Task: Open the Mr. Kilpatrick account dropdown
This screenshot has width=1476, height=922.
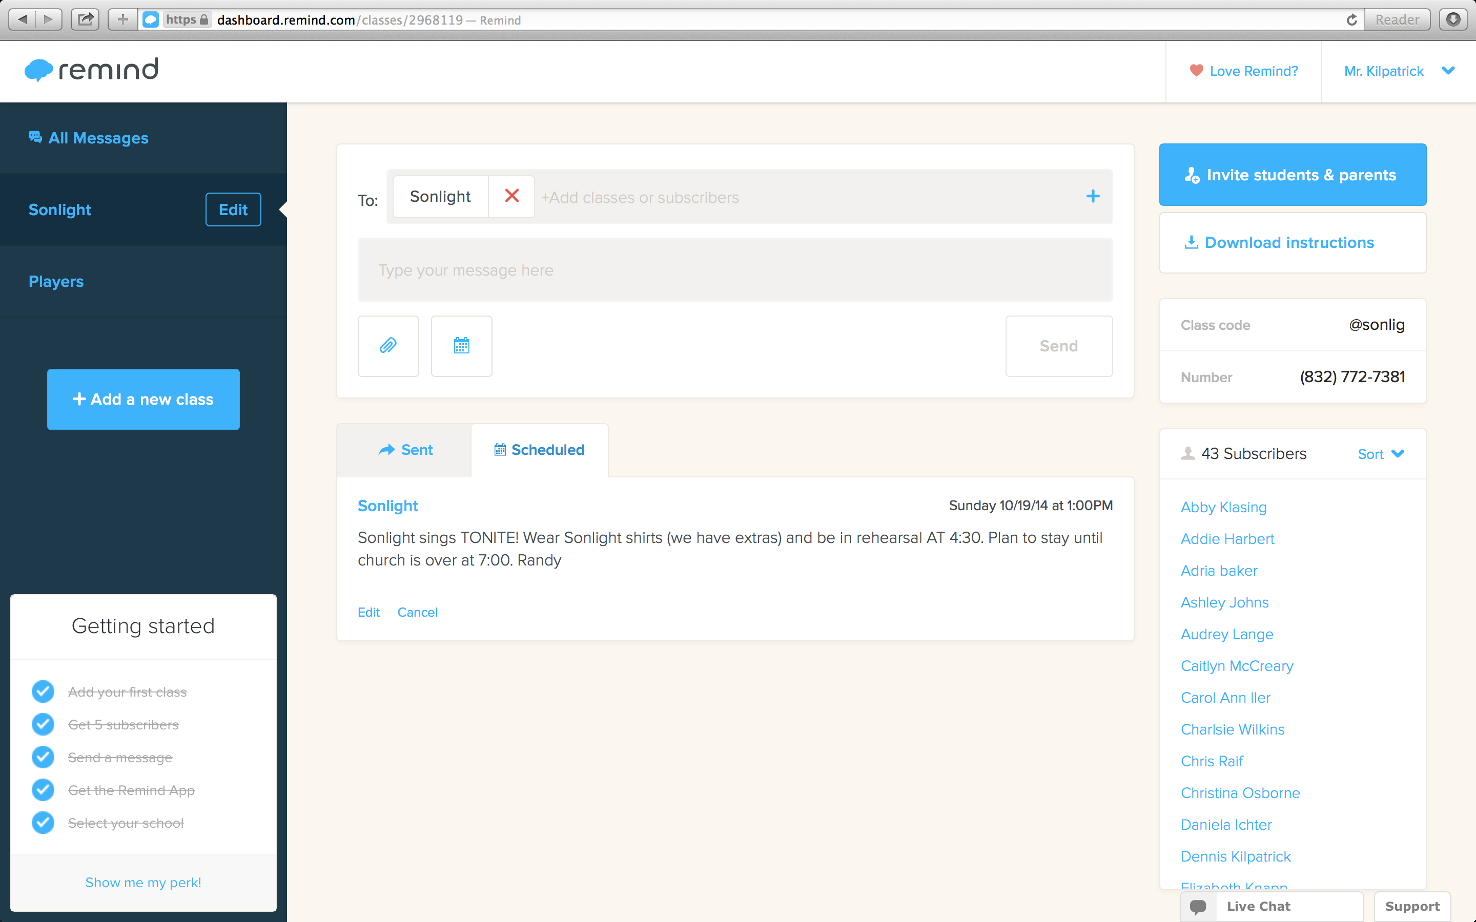Action: (1399, 71)
